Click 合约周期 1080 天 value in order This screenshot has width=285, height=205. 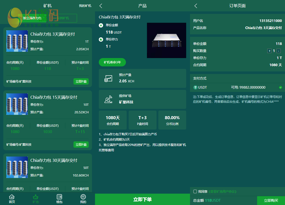tap(276, 65)
